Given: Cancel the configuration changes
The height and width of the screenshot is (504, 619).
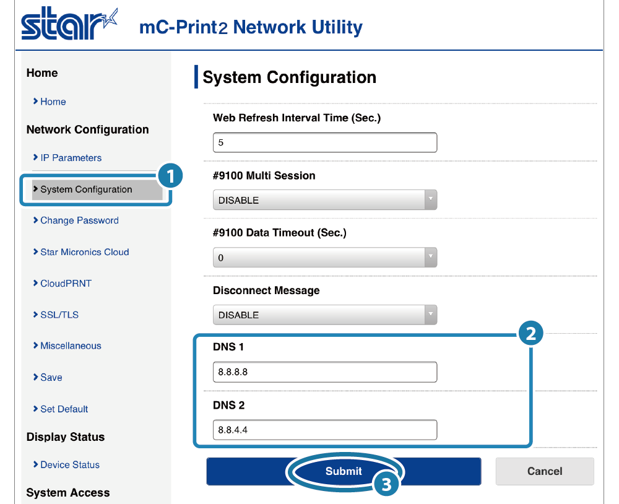Looking at the screenshot, I should 545,471.
